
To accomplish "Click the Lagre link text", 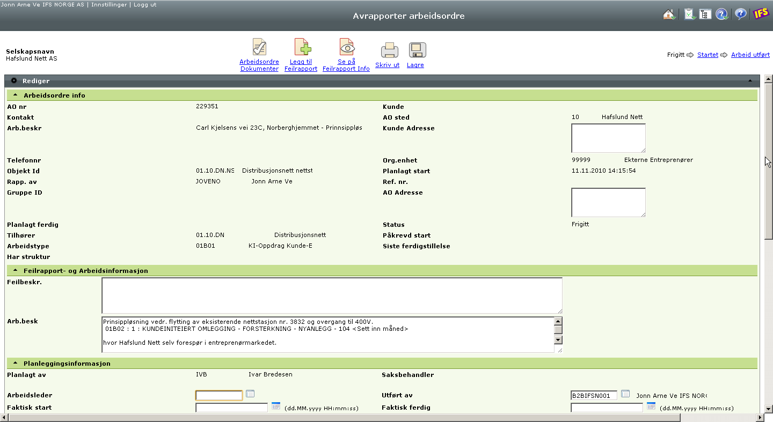I will [415, 65].
